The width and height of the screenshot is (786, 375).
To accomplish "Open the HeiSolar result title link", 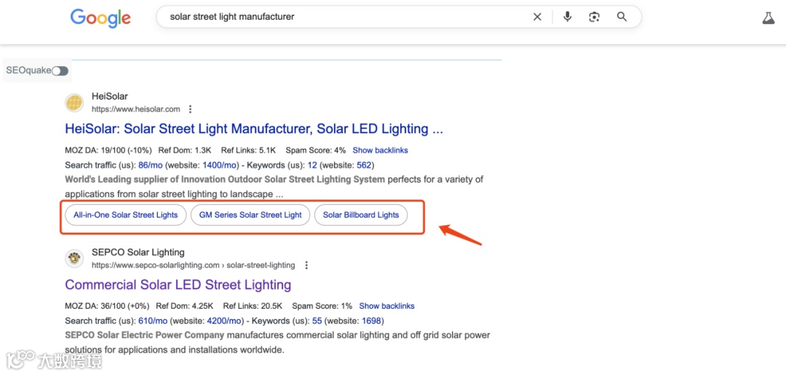I will pos(253,129).
